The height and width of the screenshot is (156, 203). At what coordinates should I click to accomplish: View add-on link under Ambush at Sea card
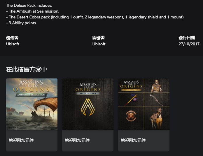[x=21, y=140]
